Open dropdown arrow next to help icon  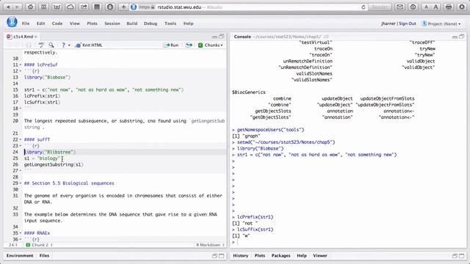[69, 45]
